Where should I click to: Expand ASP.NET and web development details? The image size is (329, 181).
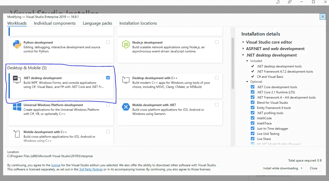[x=243, y=49]
